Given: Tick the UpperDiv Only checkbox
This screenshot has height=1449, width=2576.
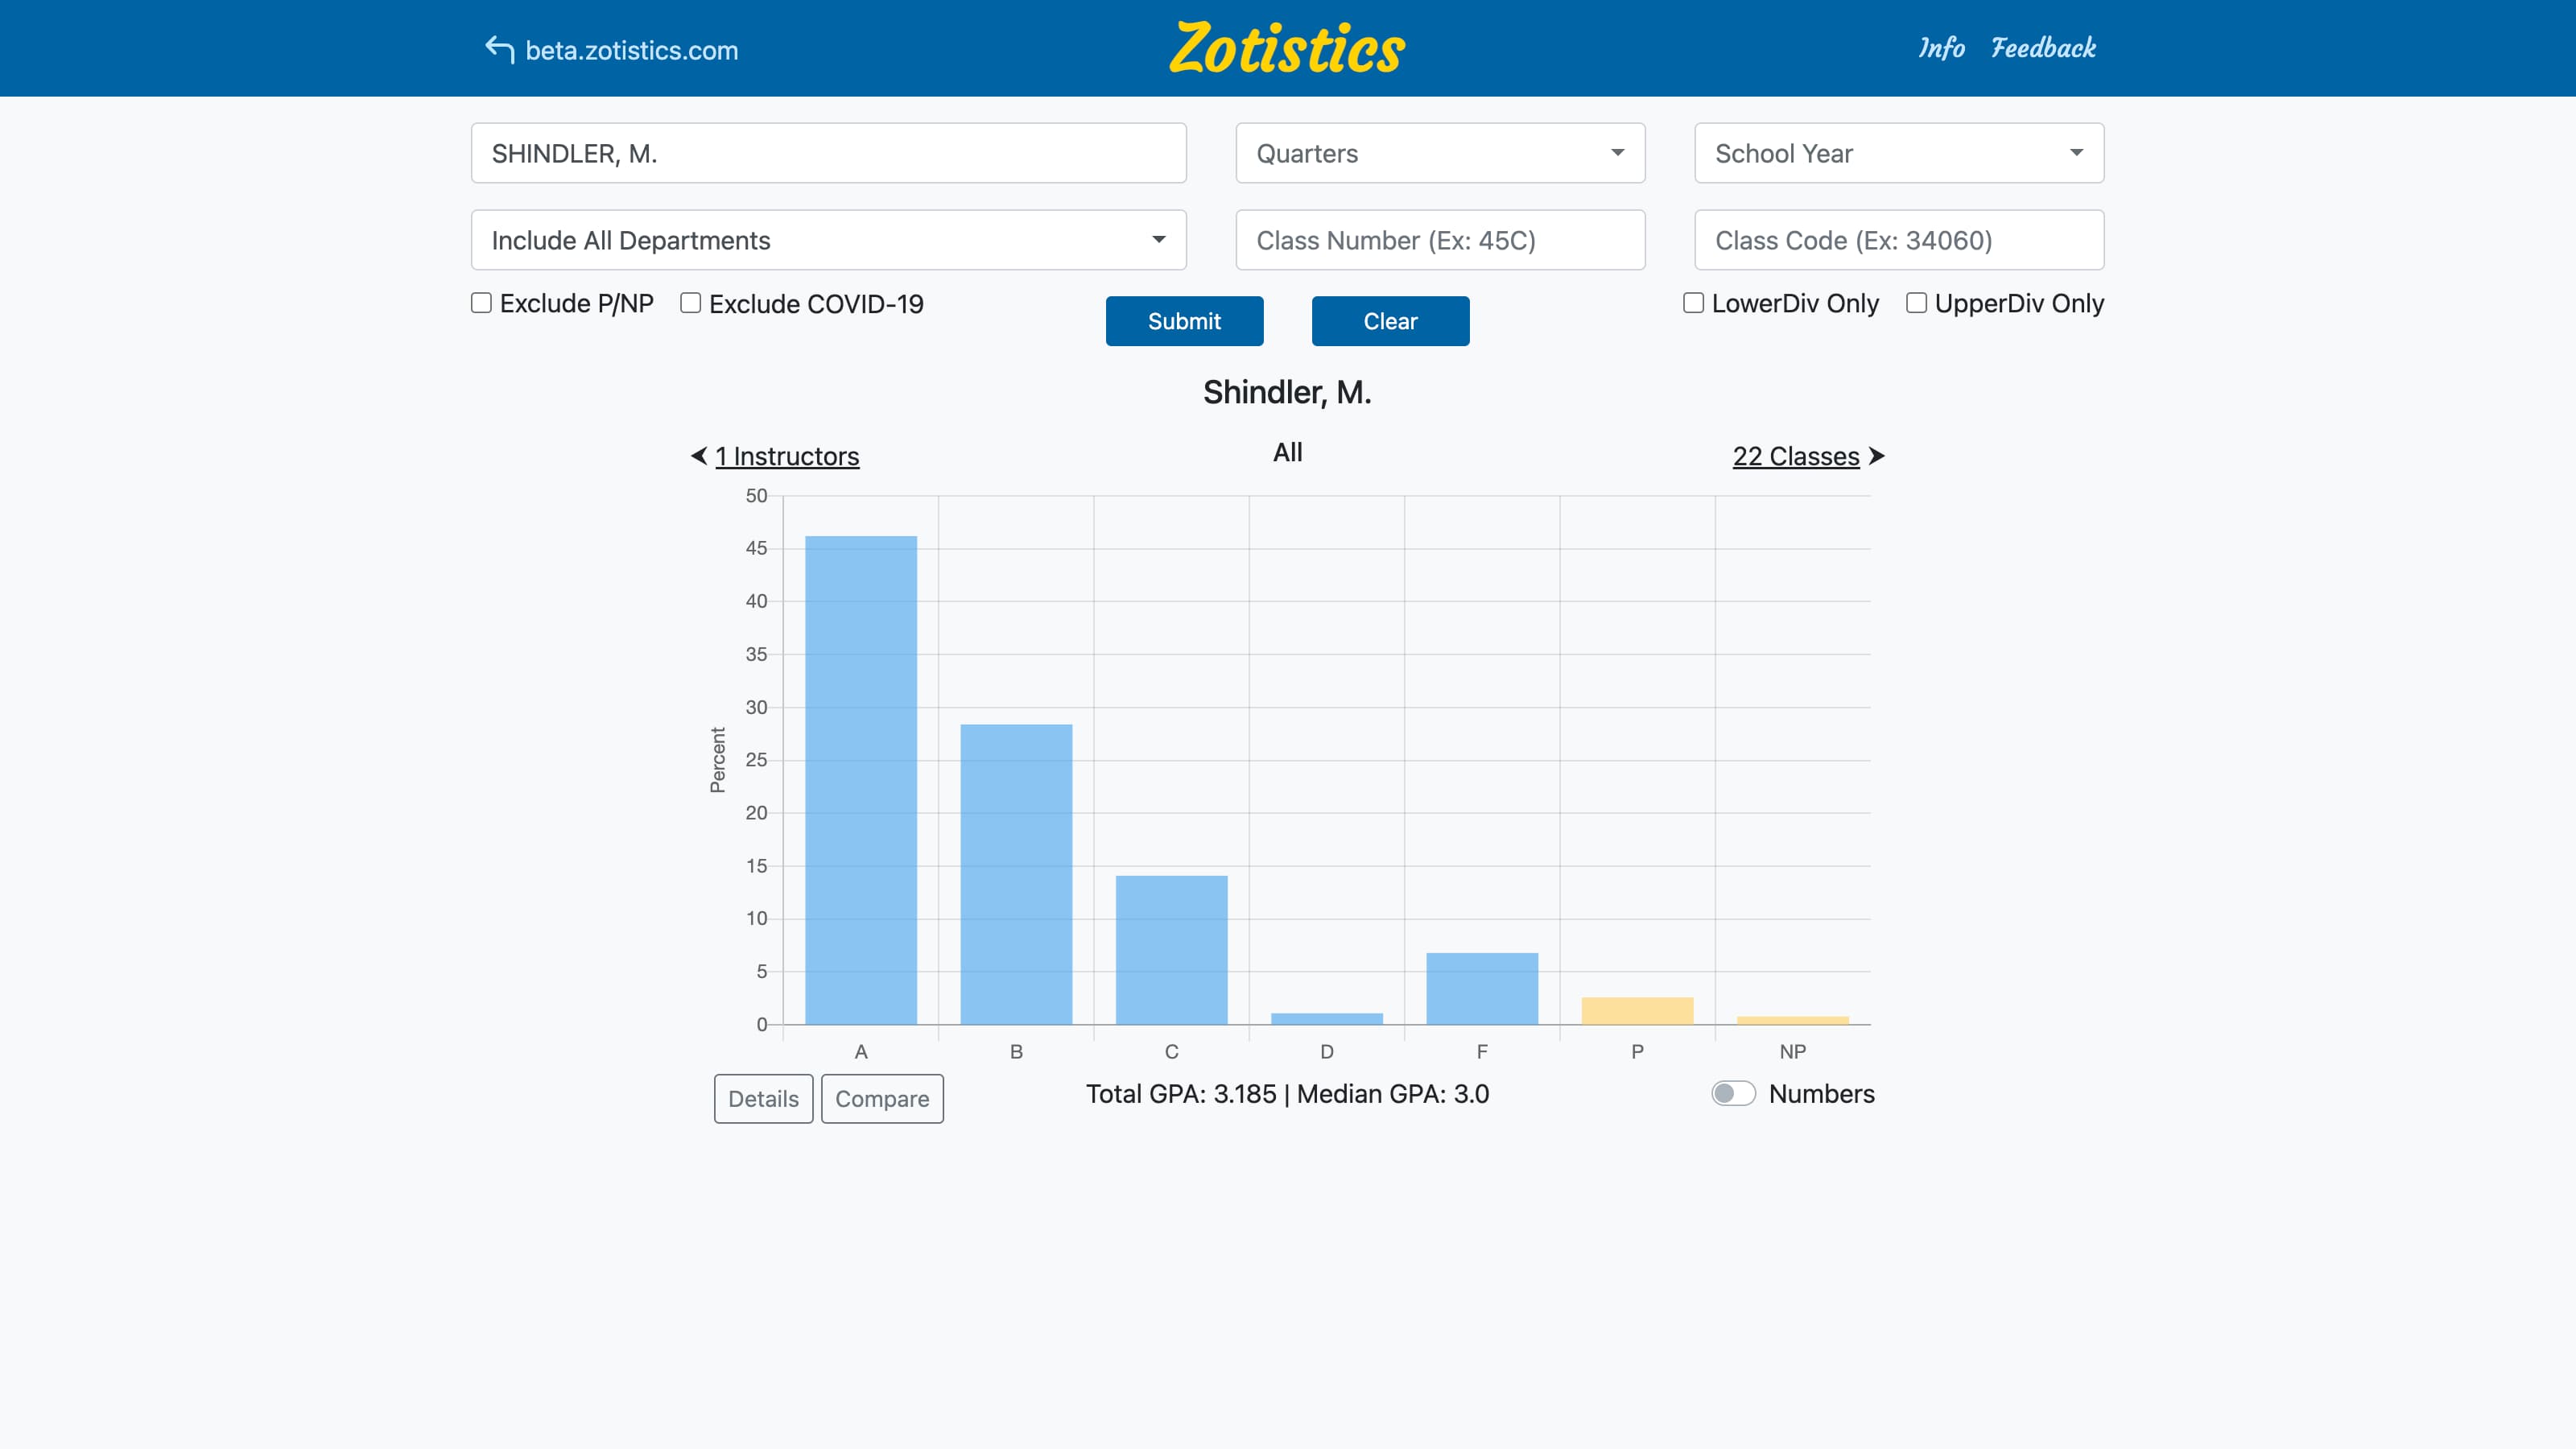Looking at the screenshot, I should pos(1916,303).
